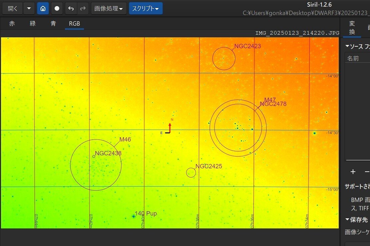The image size is (370, 246).
Task: Click the home directory icon
Action: 43,8
